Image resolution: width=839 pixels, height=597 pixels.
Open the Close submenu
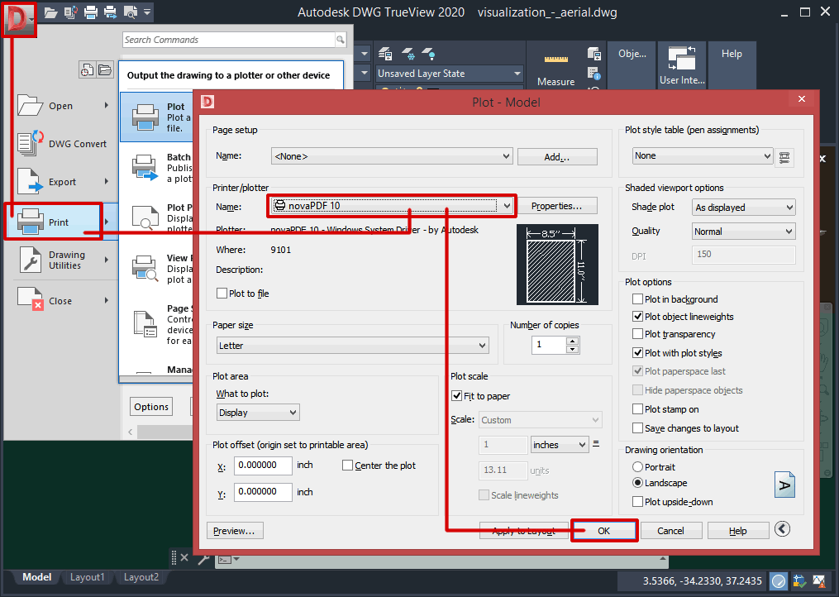63,300
